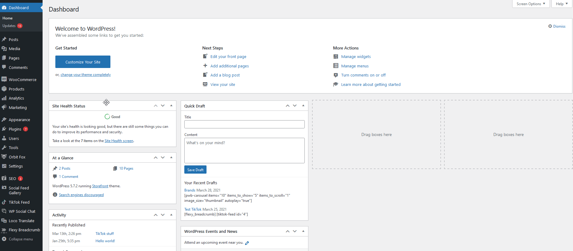Open the Storefront theme link
Image resolution: width=573 pixels, height=251 pixels.
pyautogui.click(x=100, y=186)
